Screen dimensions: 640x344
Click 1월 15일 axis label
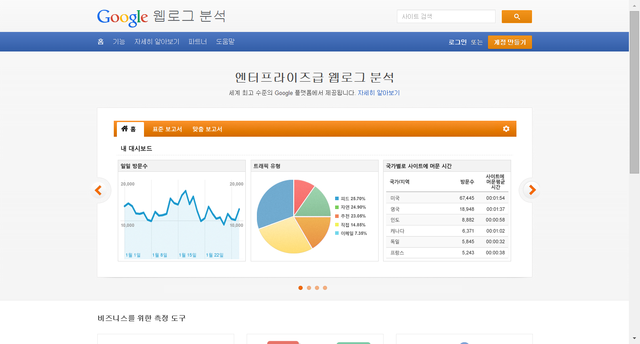pos(188,255)
